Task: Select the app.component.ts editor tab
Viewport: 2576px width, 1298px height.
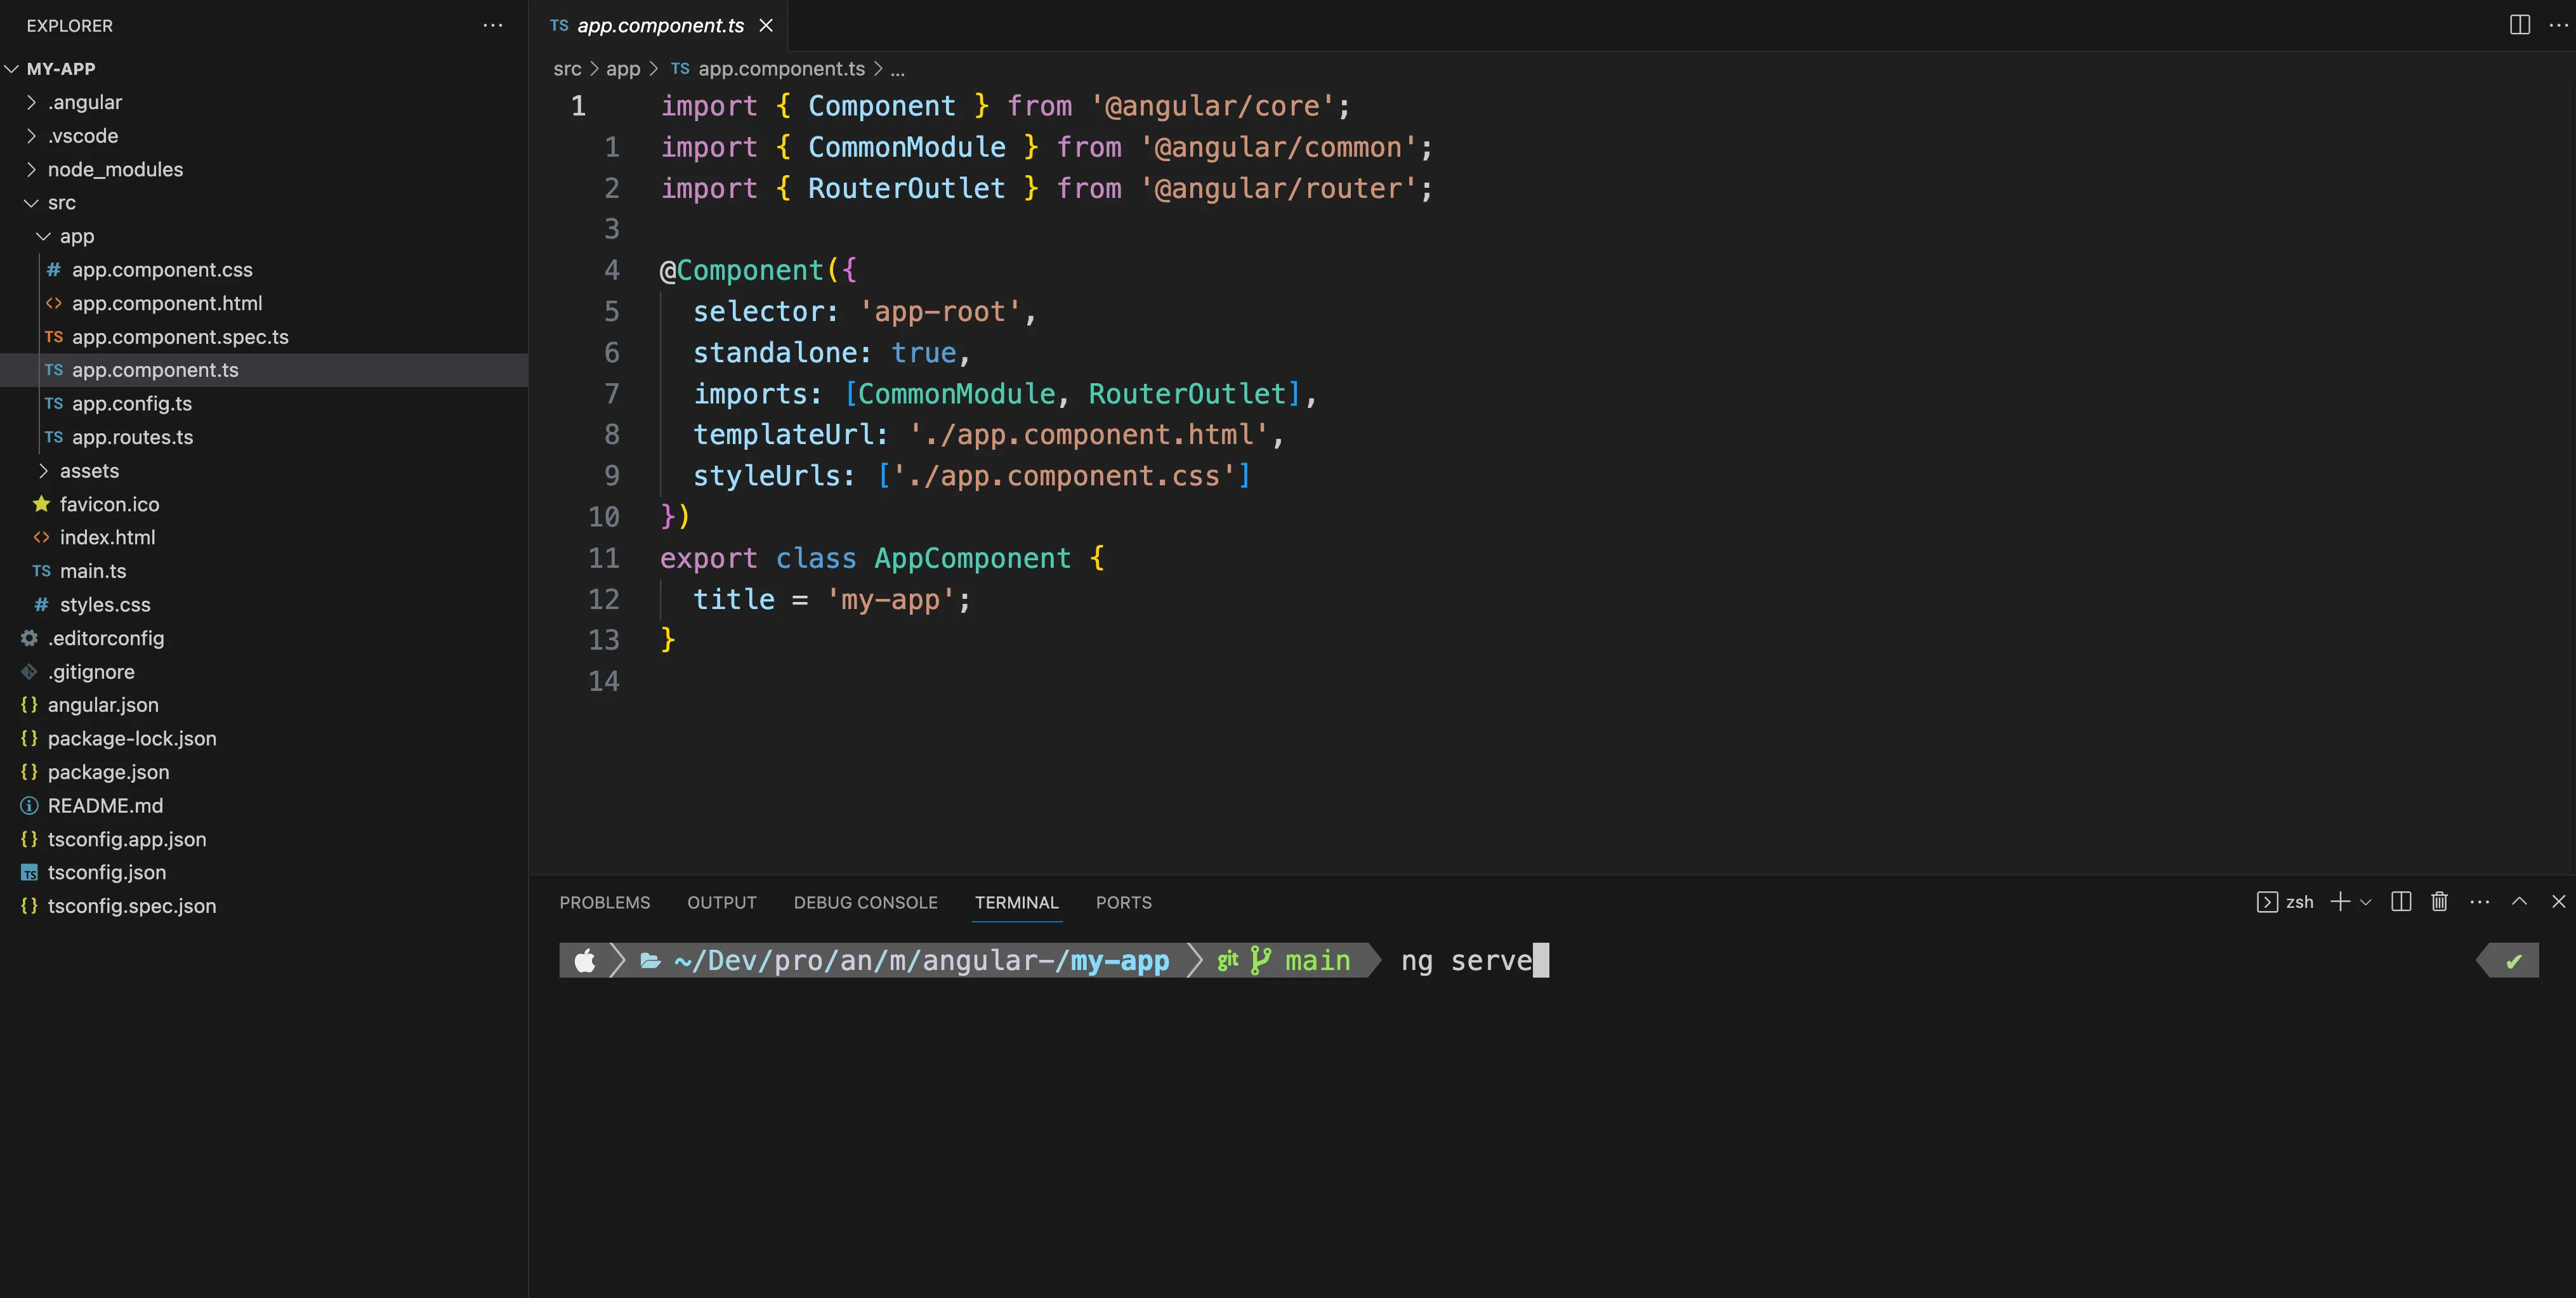Action: 660,25
